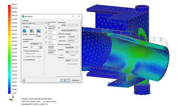Viewport: 177px width, 107px height.
Task: Expand the Rendern Durchgehend dropdown
Action: click(x=36, y=43)
